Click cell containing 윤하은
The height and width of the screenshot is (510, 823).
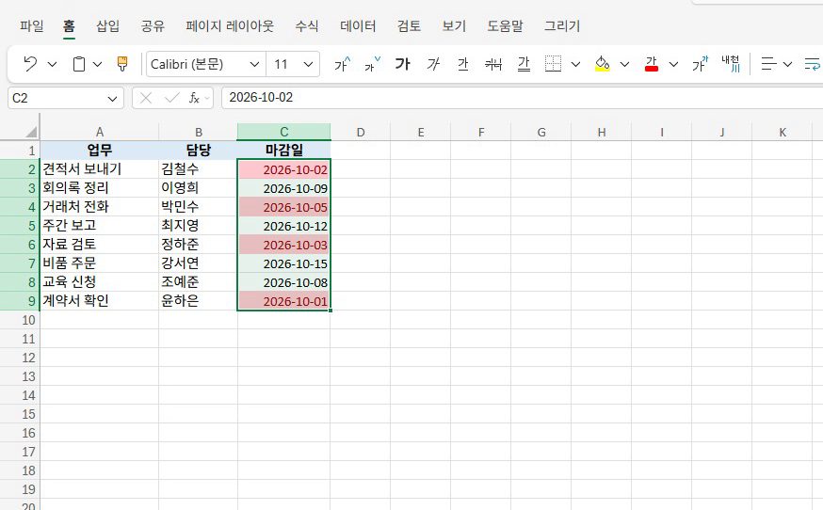point(198,301)
